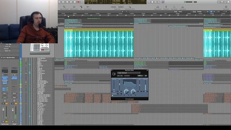This screenshot has height=130, width=231.
Task: Open Linear EQ slot on second channel strip
Action: (x=14, y=77)
